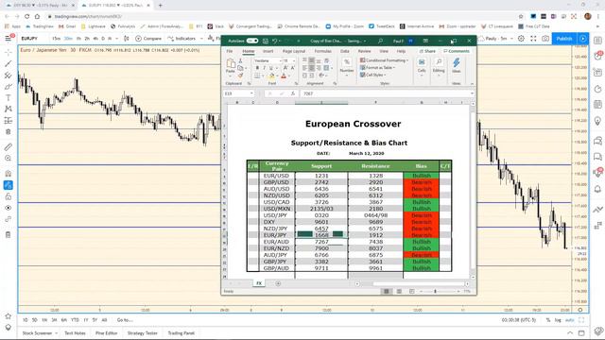Toggle log scale on the chart
The height and width of the screenshot is (340, 605).
tap(558, 320)
